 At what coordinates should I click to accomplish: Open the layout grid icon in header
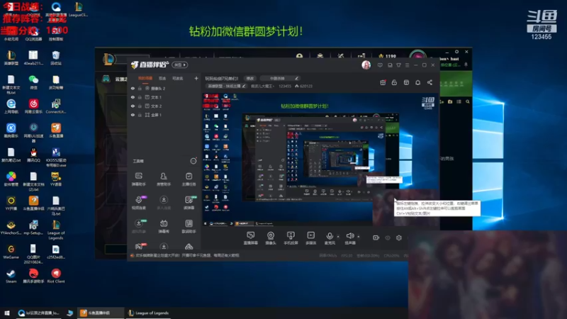406,82
